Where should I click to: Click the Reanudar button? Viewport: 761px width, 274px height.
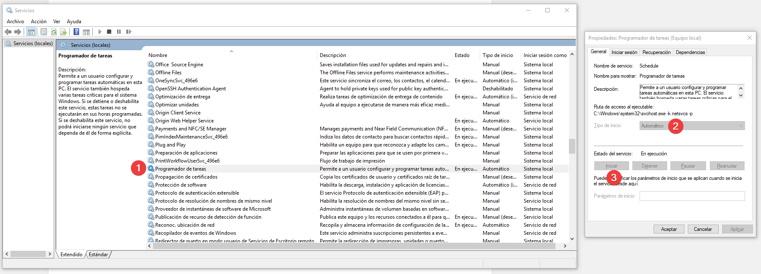pyautogui.click(x=727, y=166)
